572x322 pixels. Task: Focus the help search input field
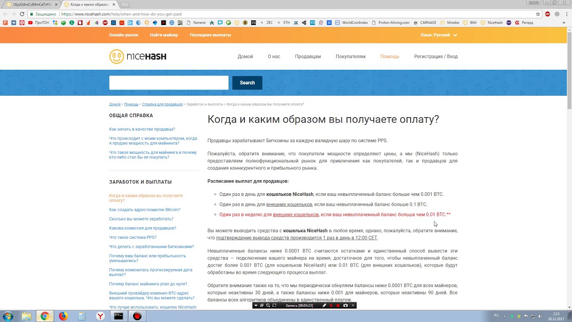click(x=169, y=83)
